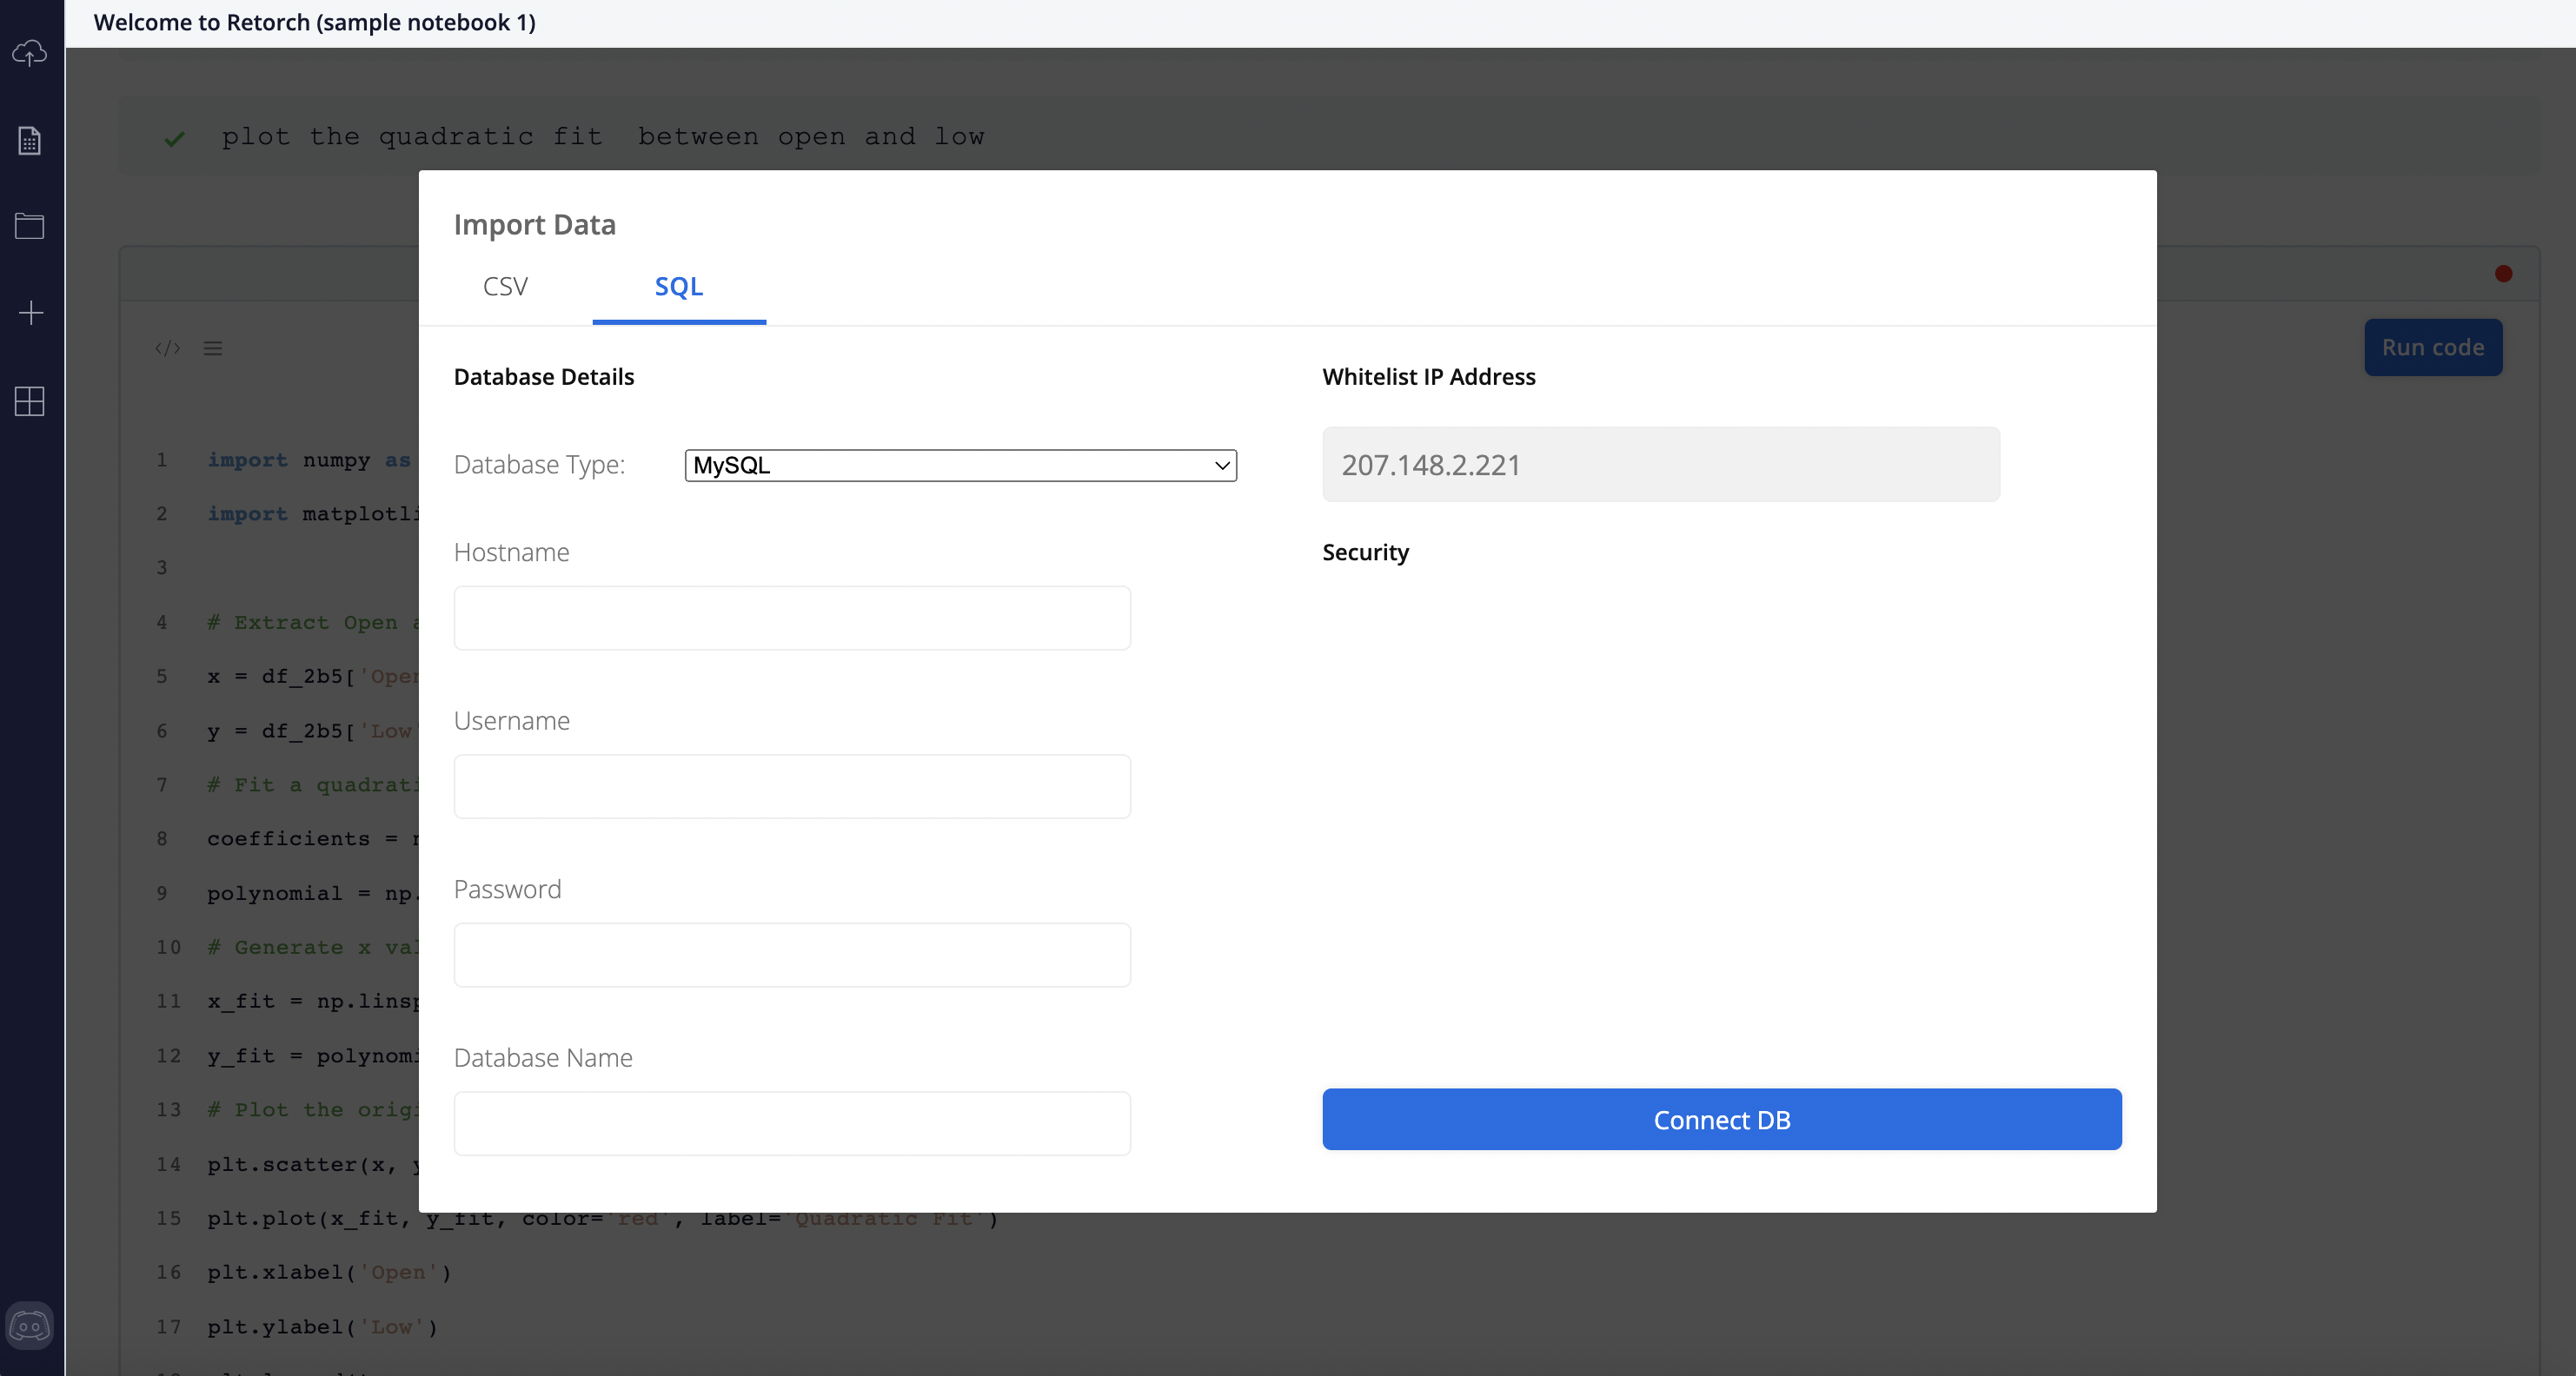Open the document file icon in sidebar
This screenshot has height=1376, width=2576.
click(30, 141)
